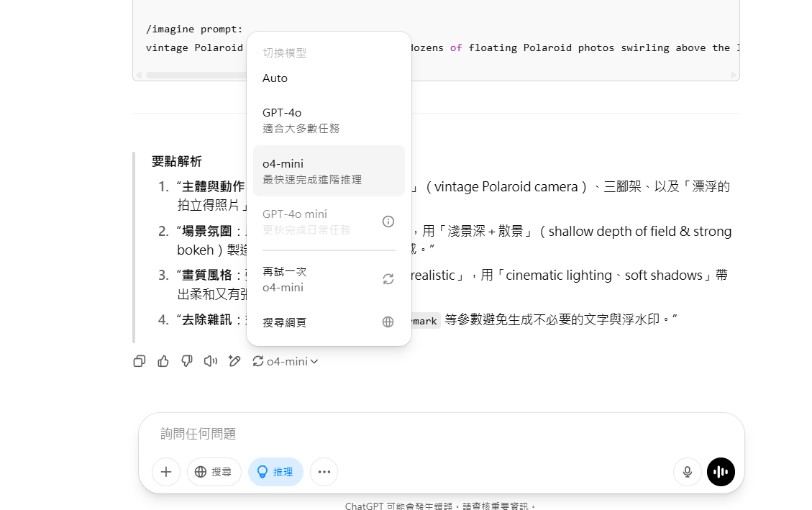Image resolution: width=812 pixels, height=510 pixels.
Task: Click the plus attach button in composer
Action: [166, 472]
